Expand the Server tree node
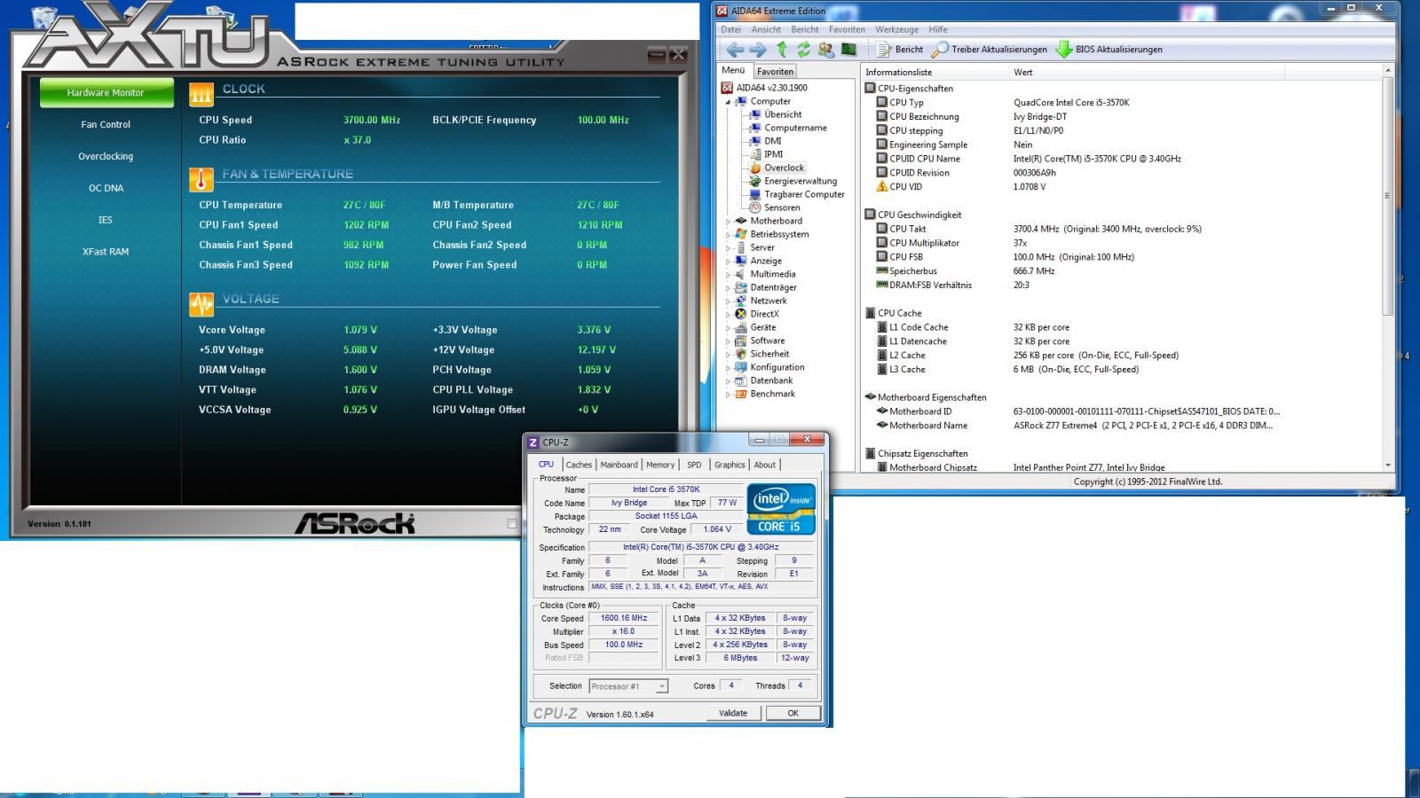This screenshot has width=1420, height=798. (x=729, y=248)
